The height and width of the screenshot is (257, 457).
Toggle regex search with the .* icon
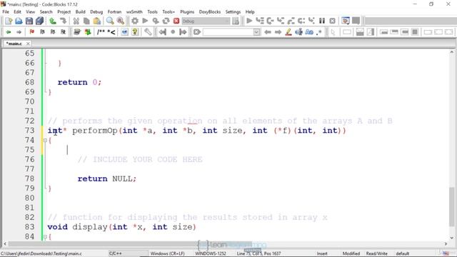319,32
